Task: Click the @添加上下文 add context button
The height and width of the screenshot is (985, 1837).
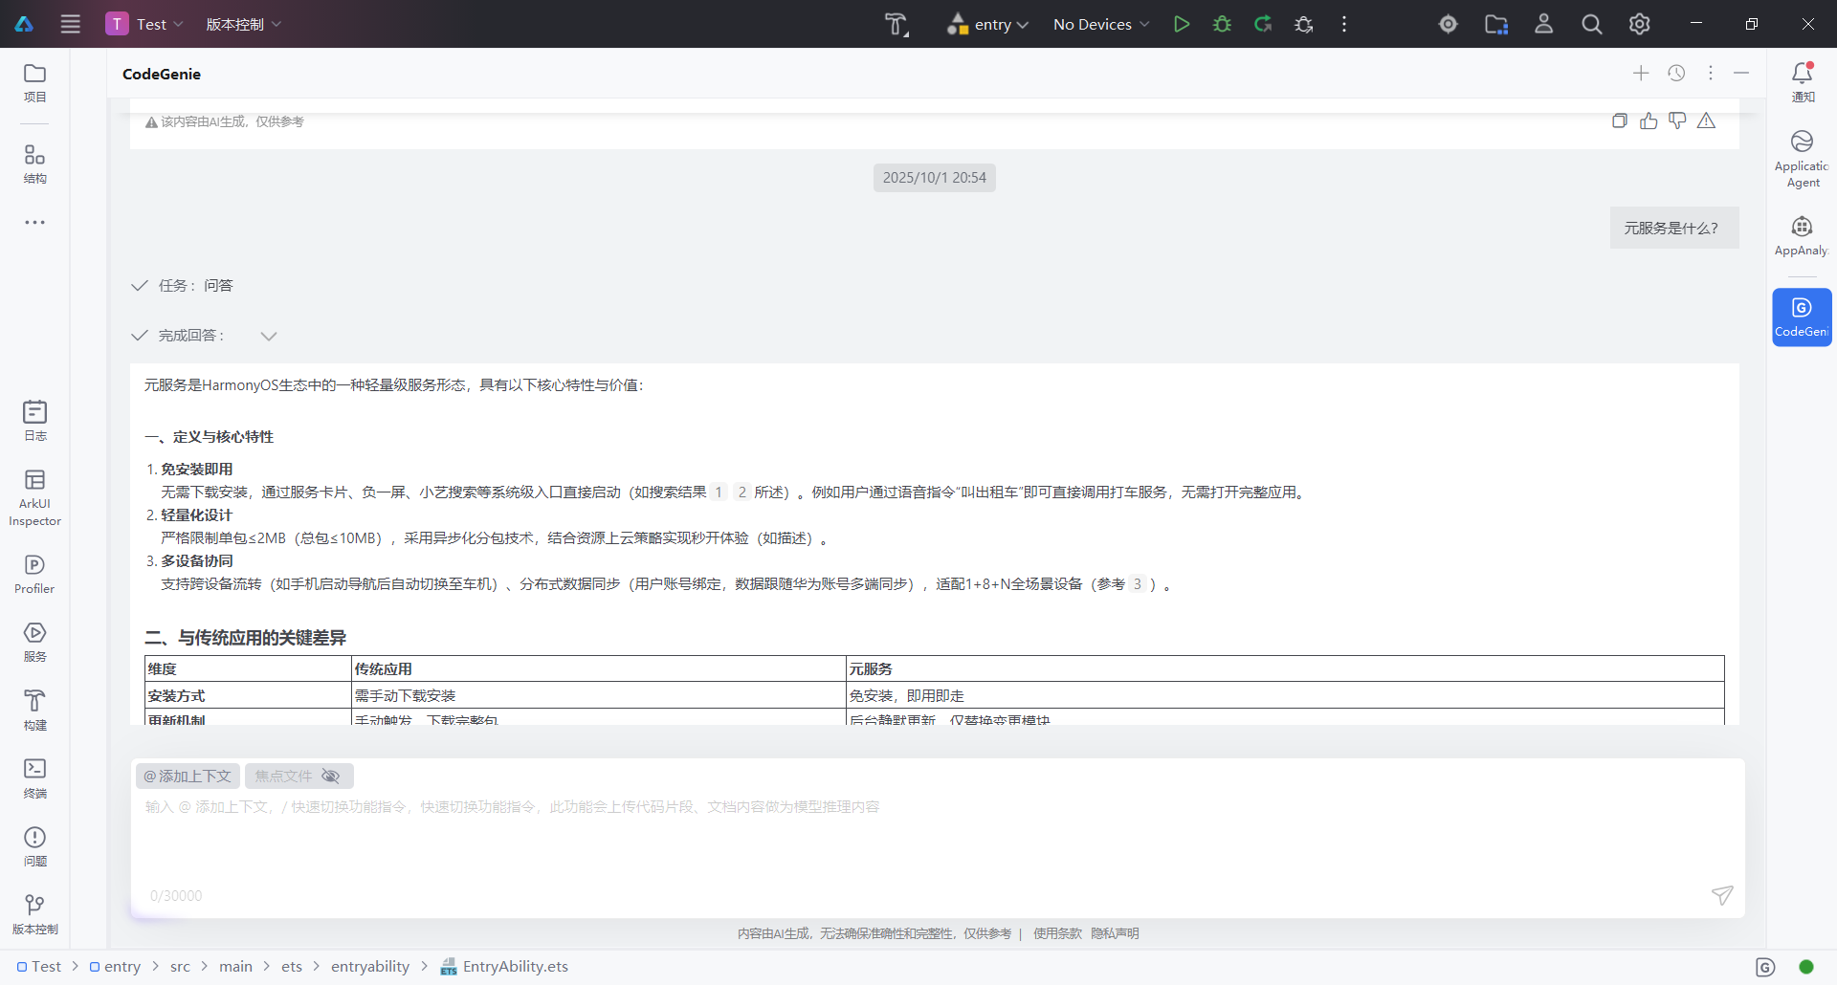Action: (188, 776)
